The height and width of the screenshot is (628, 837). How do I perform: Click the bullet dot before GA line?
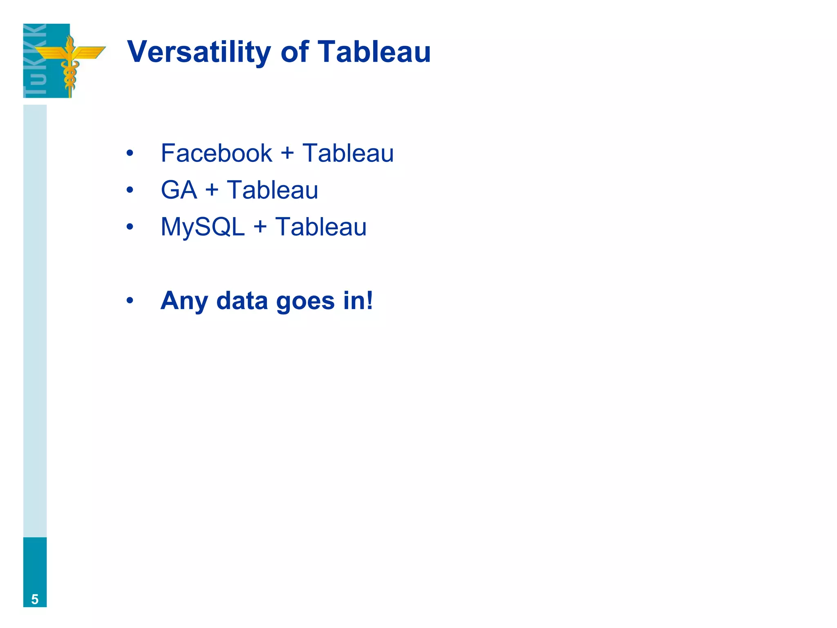pyautogui.click(x=130, y=190)
